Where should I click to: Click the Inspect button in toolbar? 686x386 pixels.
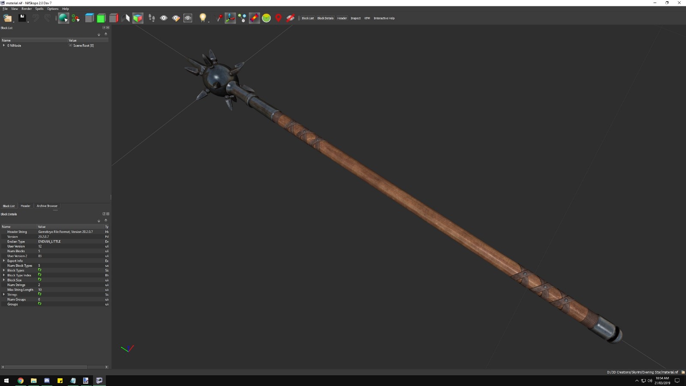pyautogui.click(x=355, y=18)
